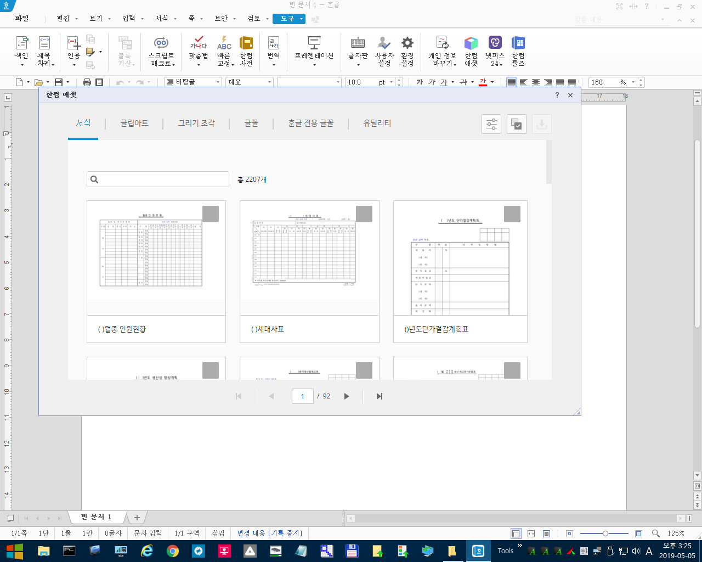Expand the 대표 font group dropdown
Screen dimensions: 702x562
pyautogui.click(x=269, y=82)
